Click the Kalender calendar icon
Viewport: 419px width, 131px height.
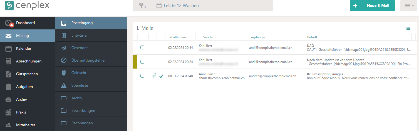(9, 49)
